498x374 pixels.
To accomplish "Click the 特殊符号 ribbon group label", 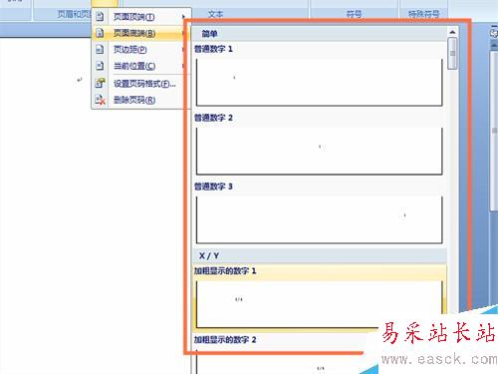I will coord(424,14).
